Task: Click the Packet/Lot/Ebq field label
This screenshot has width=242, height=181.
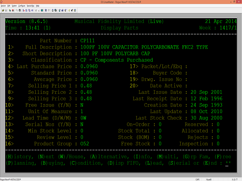Action: pyautogui.click(x=162, y=66)
